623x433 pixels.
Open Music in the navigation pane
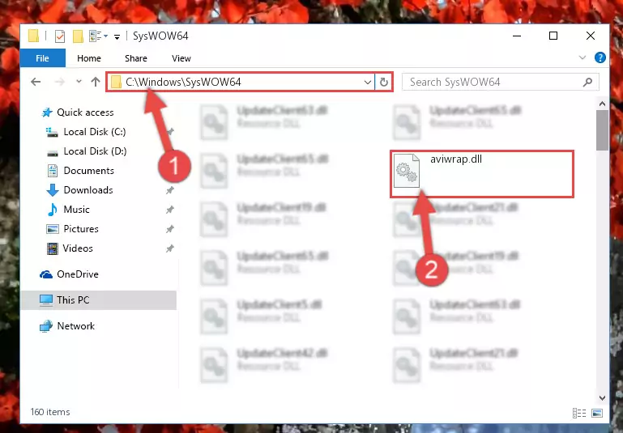76,210
